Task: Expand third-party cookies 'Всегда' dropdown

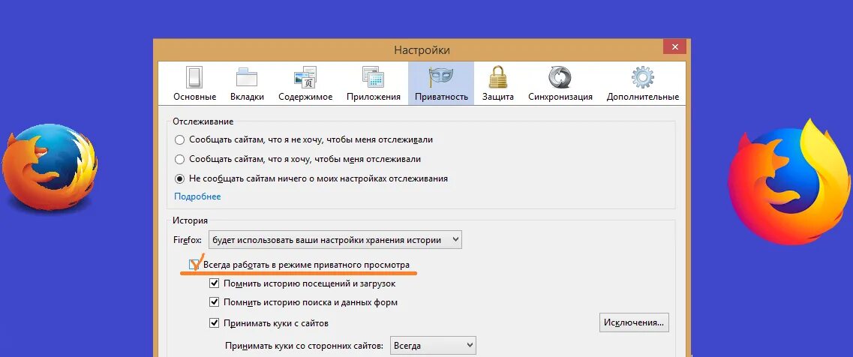Action: (433, 346)
